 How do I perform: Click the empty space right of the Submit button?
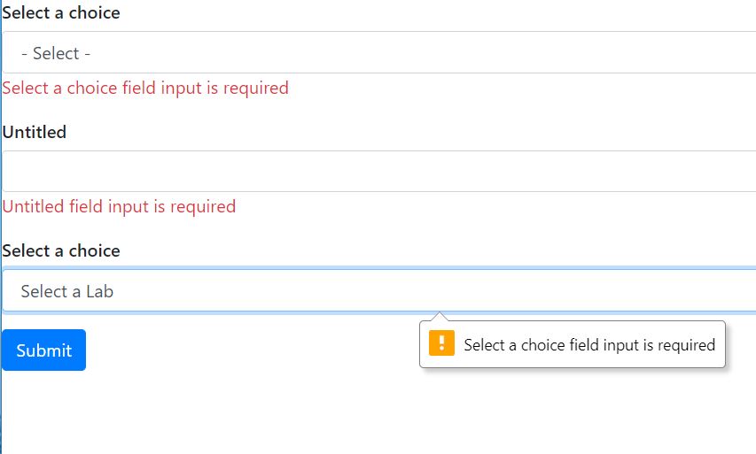248,350
